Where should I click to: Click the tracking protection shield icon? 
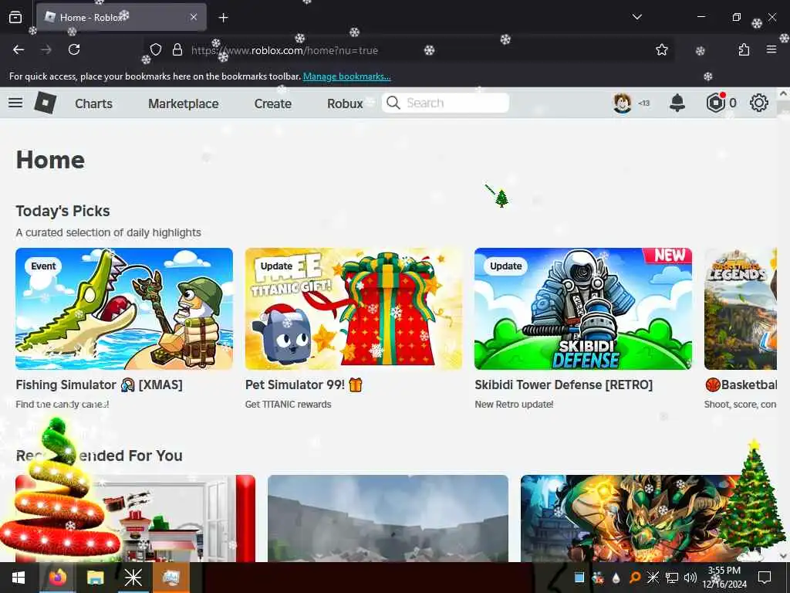[x=156, y=49]
